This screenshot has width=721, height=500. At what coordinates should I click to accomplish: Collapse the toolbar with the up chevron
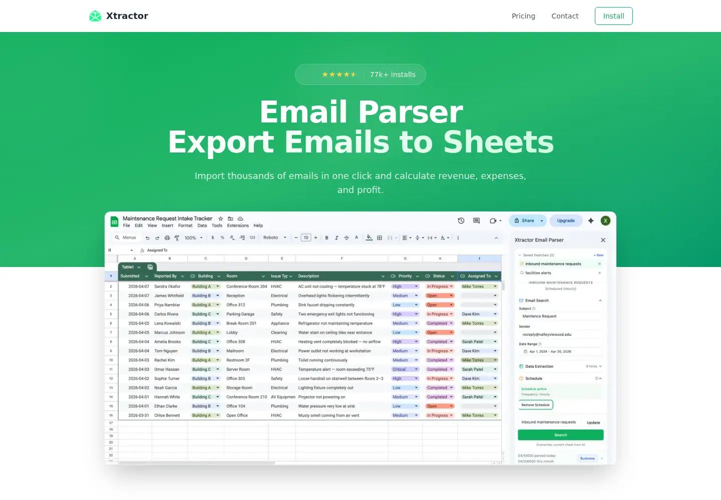click(496, 238)
